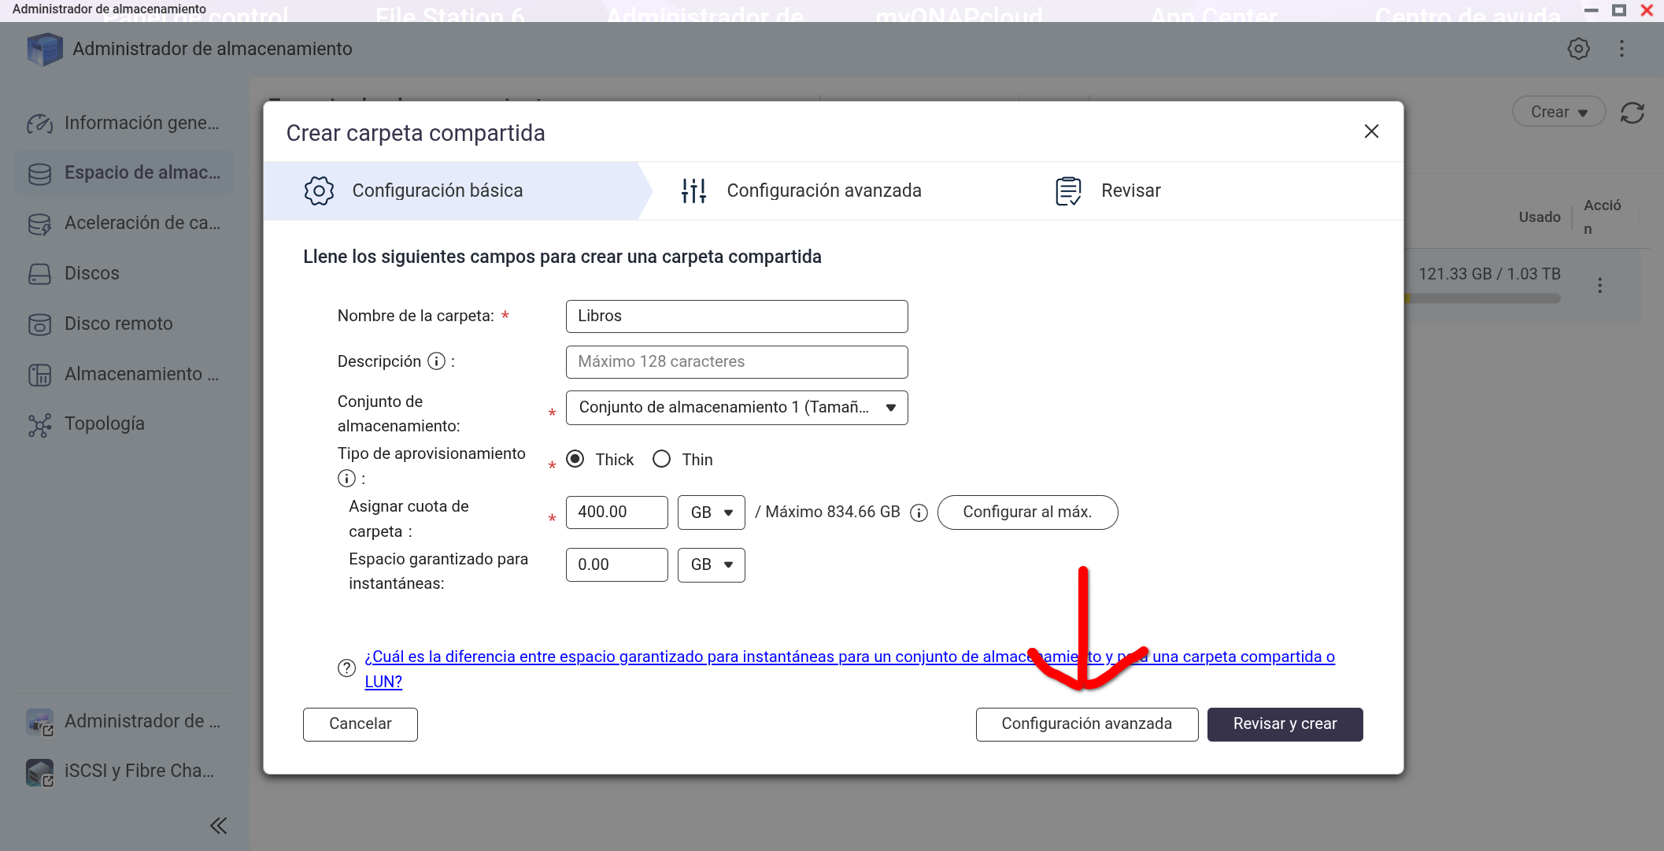The width and height of the screenshot is (1664, 851).
Task: Go to the Revisar wizard step
Action: 1130,191
